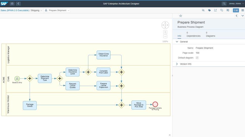The image size is (245, 137).
Task: Click the Page scale value 100
Action: (x=198, y=53)
